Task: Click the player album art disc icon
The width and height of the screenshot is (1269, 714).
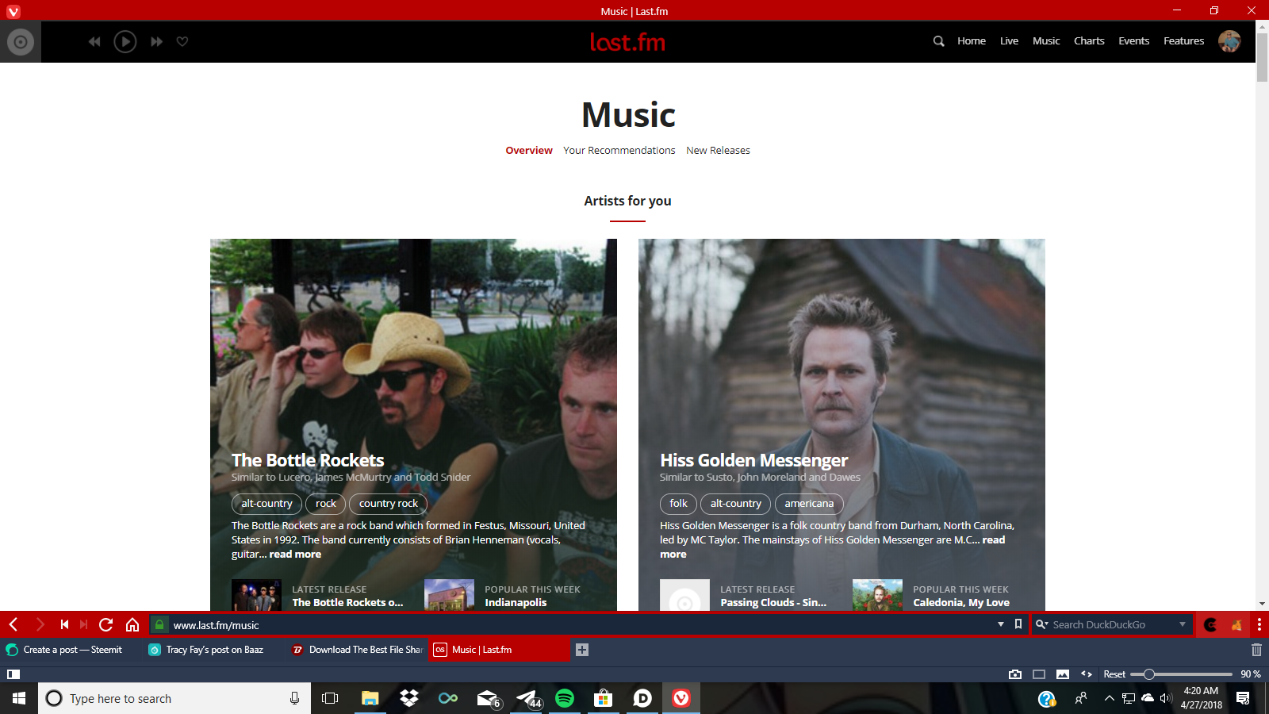Action: pyautogui.click(x=21, y=41)
